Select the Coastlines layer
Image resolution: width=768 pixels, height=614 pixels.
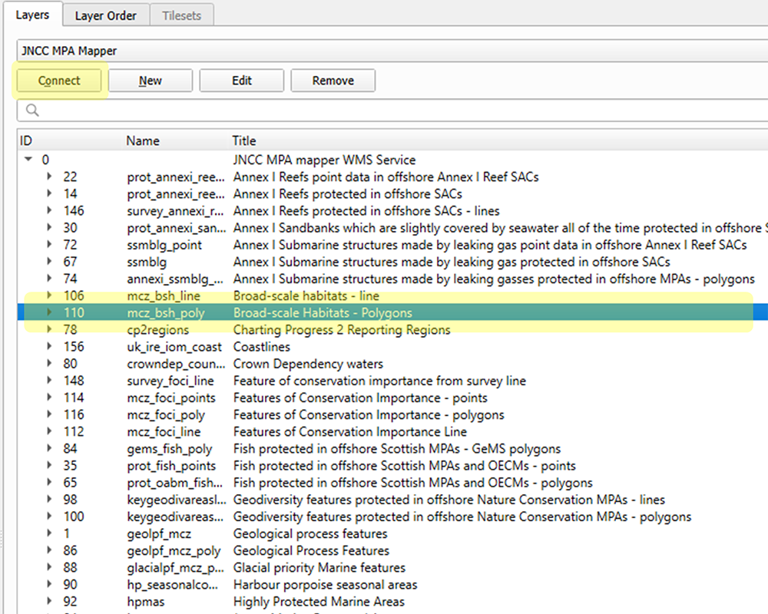pos(260,346)
